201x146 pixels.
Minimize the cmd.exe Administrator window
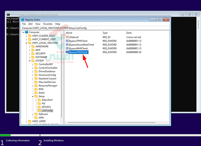click(183, 14)
